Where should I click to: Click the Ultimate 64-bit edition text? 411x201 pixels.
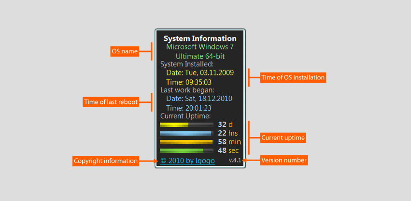[x=200, y=56]
